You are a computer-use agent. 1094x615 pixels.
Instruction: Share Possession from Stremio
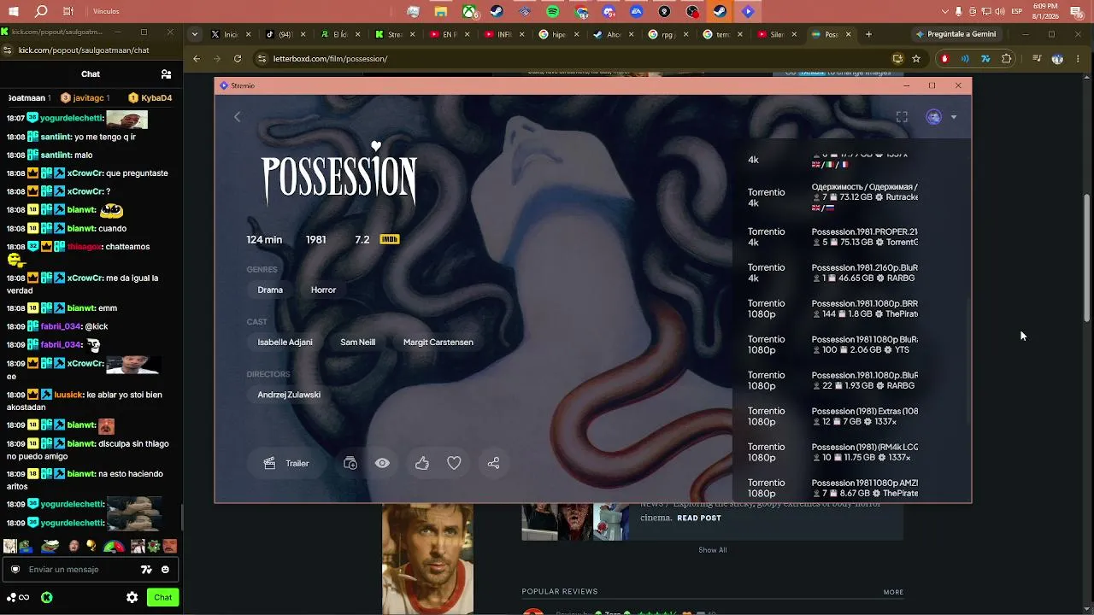tap(493, 463)
